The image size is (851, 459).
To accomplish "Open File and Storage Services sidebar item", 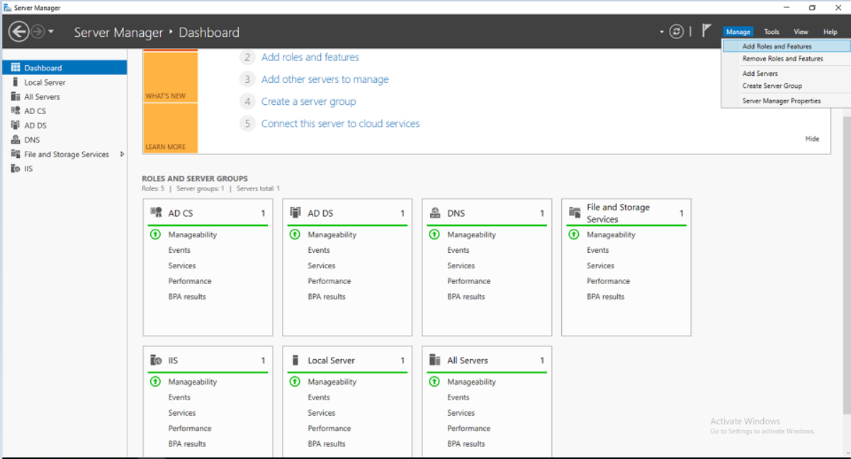I will tap(64, 154).
